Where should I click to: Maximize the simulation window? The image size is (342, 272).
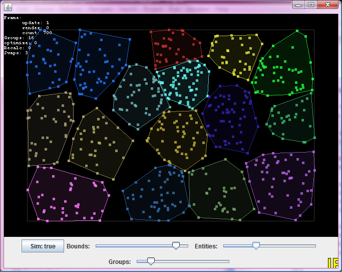311,5
